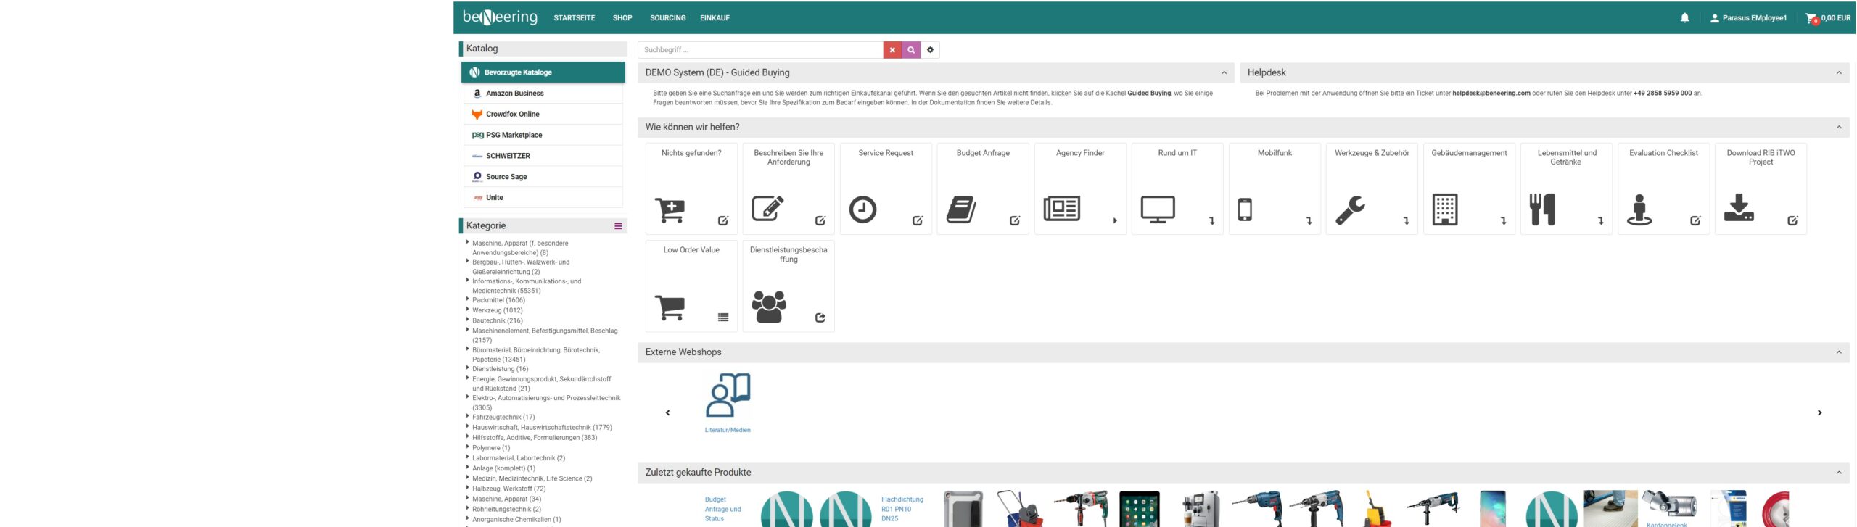Collapse the DEMO System Guided Buying panel
1857x527 pixels.
pos(1224,72)
